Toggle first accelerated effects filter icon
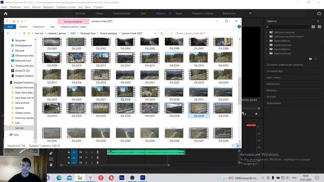Viewport: 324px width, 182px height. (x=313, y=27)
